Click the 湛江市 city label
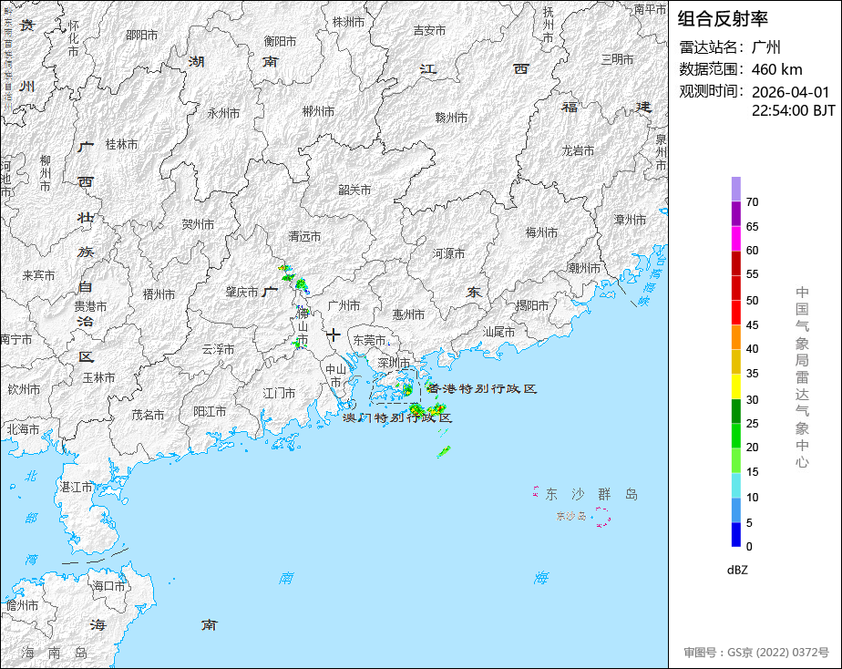 (77, 487)
